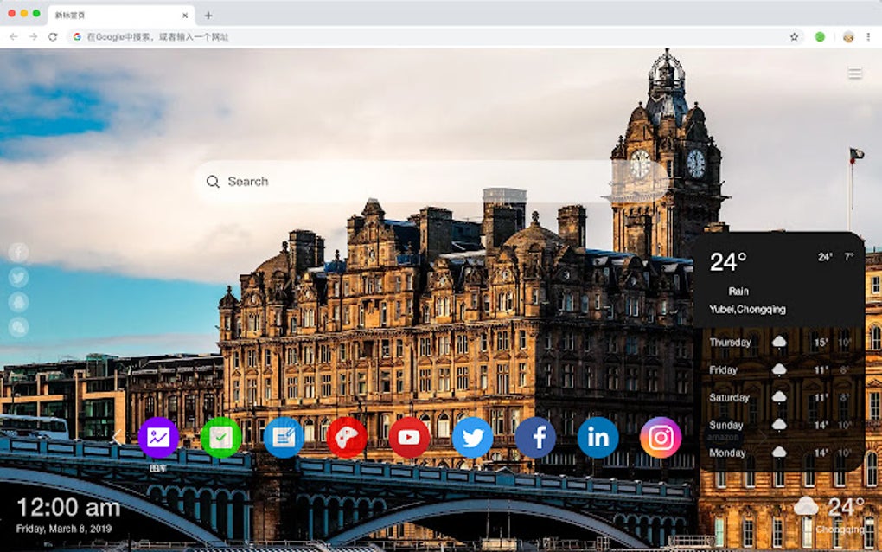The image size is (882, 552).
Task: Open the Twitter shortcut in the dock
Action: coord(472,437)
